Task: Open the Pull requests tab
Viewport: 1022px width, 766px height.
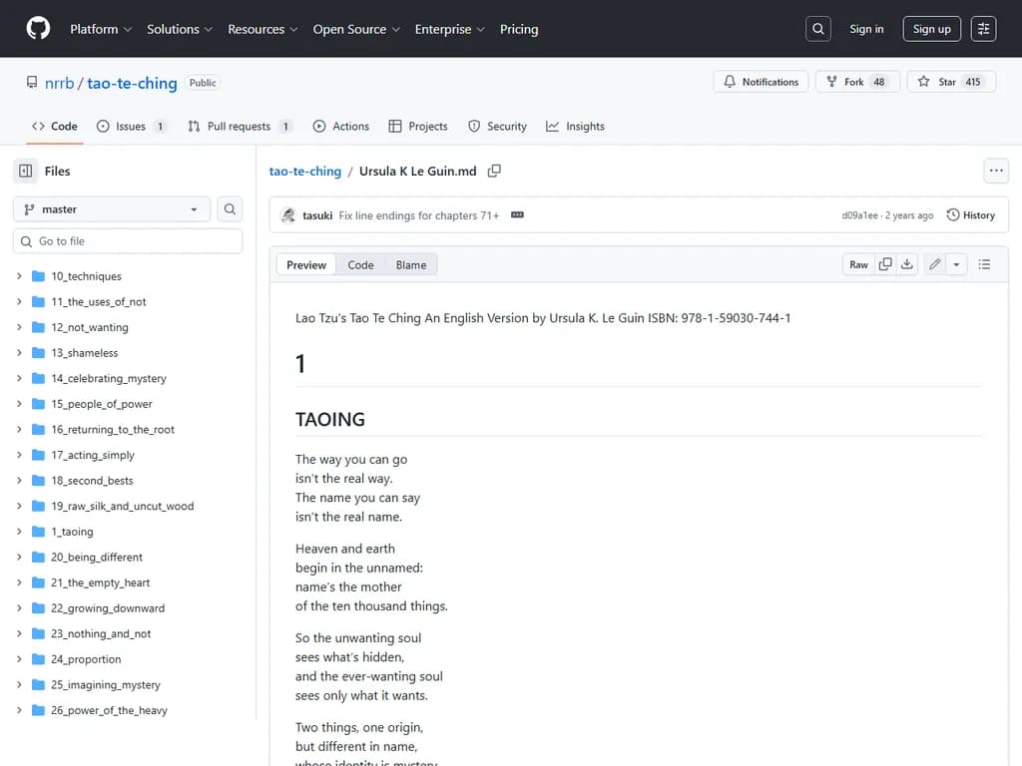Action: [x=239, y=127]
